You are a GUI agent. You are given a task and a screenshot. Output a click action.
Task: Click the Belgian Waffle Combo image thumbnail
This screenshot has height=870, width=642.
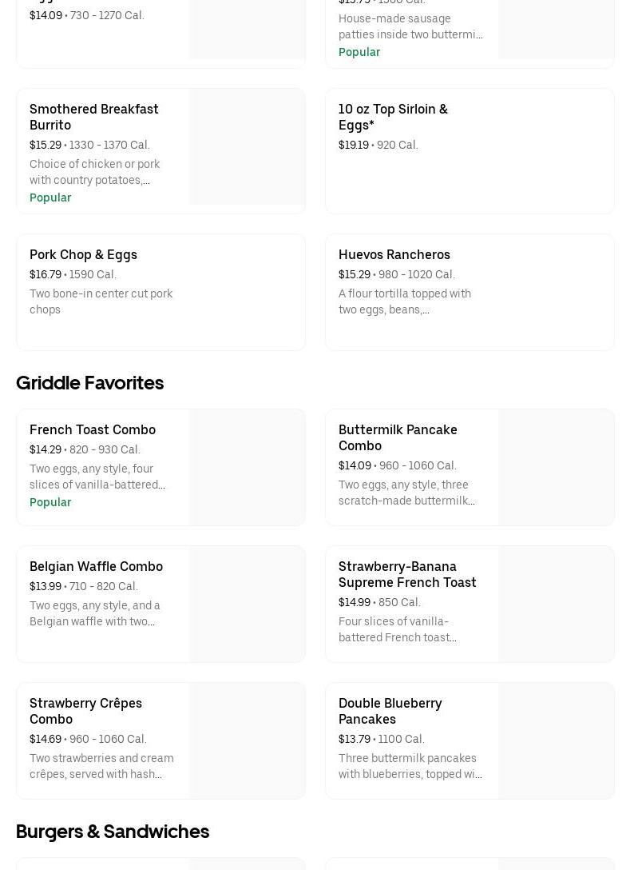point(247,604)
